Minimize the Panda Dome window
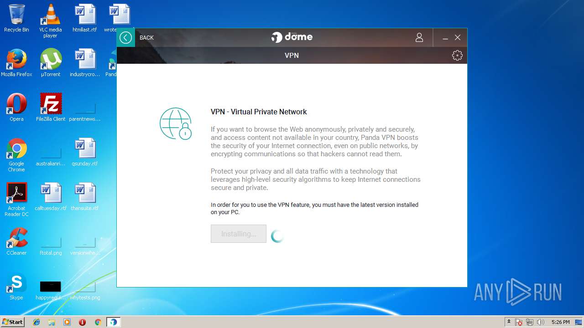 (x=445, y=38)
